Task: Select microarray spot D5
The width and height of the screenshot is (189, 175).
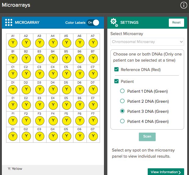Action: pyautogui.click(x=67, y=90)
